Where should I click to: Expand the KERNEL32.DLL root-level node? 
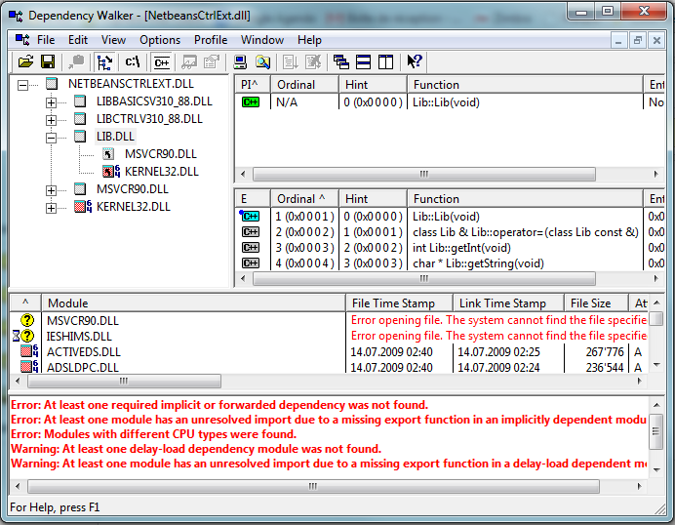coord(52,207)
